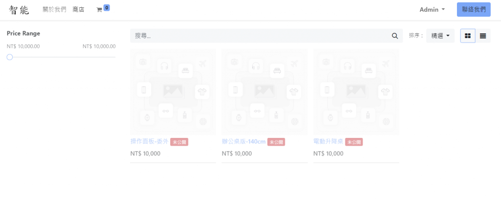Click 未公開 badge on 操作面板-委外
The image size is (501, 200).
click(x=179, y=142)
